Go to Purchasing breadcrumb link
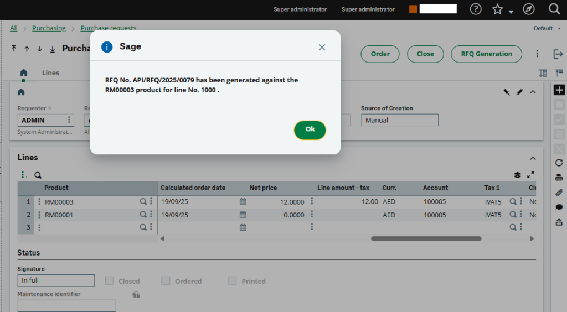 click(49, 28)
